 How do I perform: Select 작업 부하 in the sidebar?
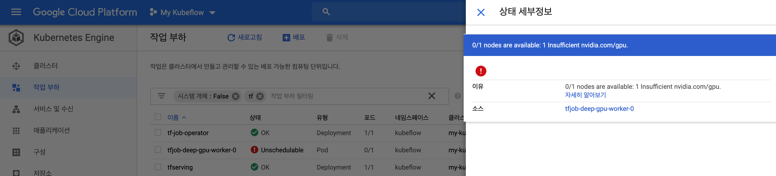click(68, 87)
